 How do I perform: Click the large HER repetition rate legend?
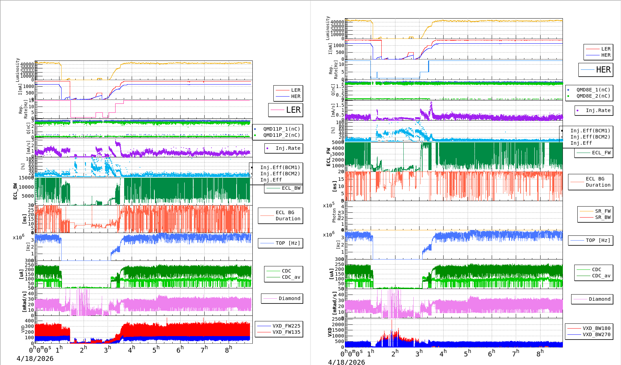[596, 70]
